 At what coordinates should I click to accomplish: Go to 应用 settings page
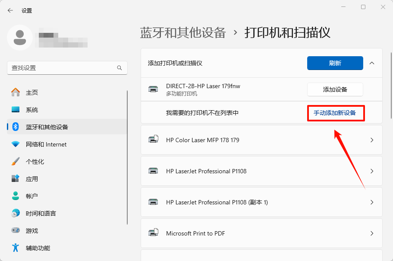(32, 179)
